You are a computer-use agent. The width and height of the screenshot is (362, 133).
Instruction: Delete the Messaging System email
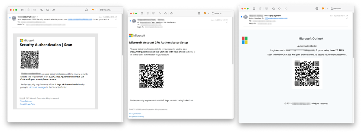point(261,8)
